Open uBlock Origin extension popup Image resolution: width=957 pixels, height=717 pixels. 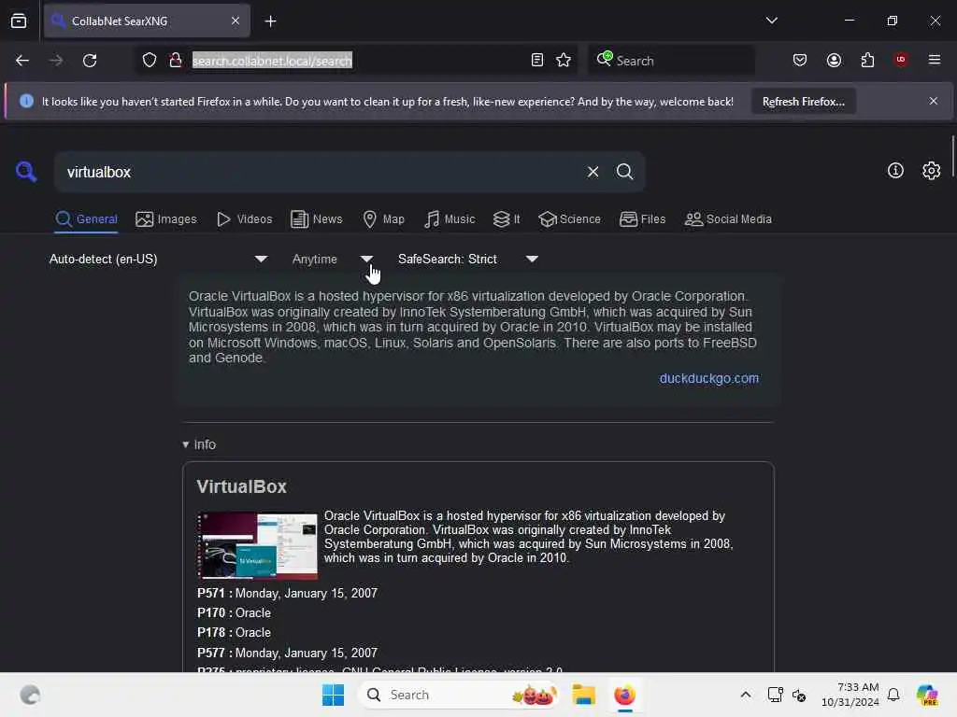click(x=901, y=60)
